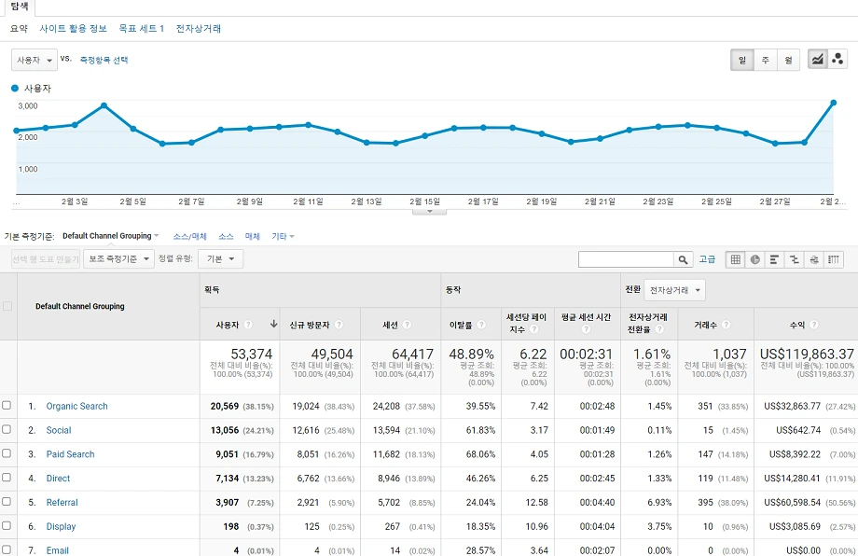Click the descending sort arrow on 사용자

tap(273, 324)
